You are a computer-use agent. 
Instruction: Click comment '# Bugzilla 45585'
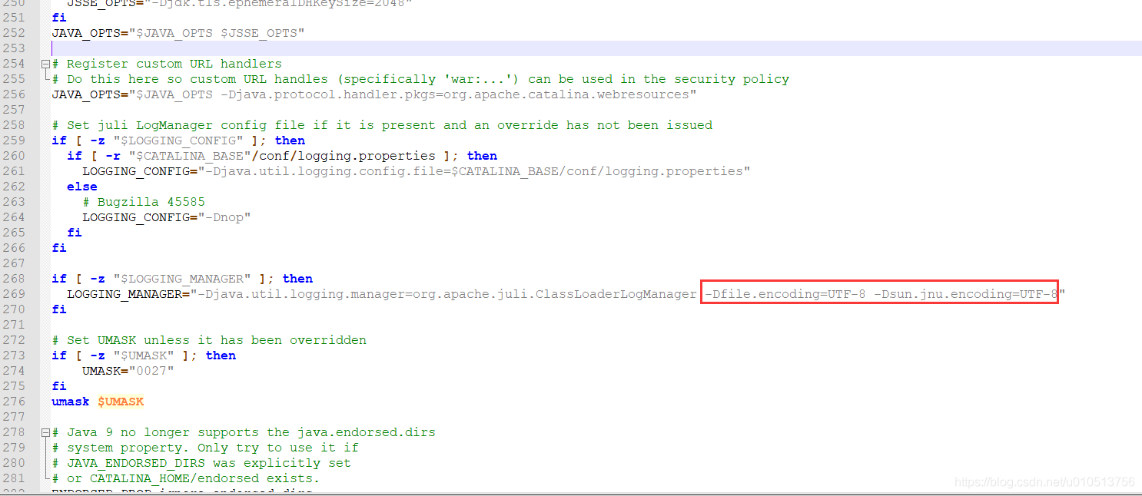pos(144,202)
